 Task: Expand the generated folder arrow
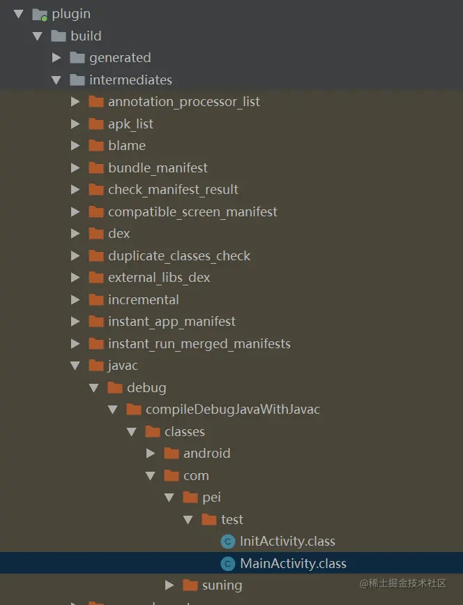[x=56, y=58]
